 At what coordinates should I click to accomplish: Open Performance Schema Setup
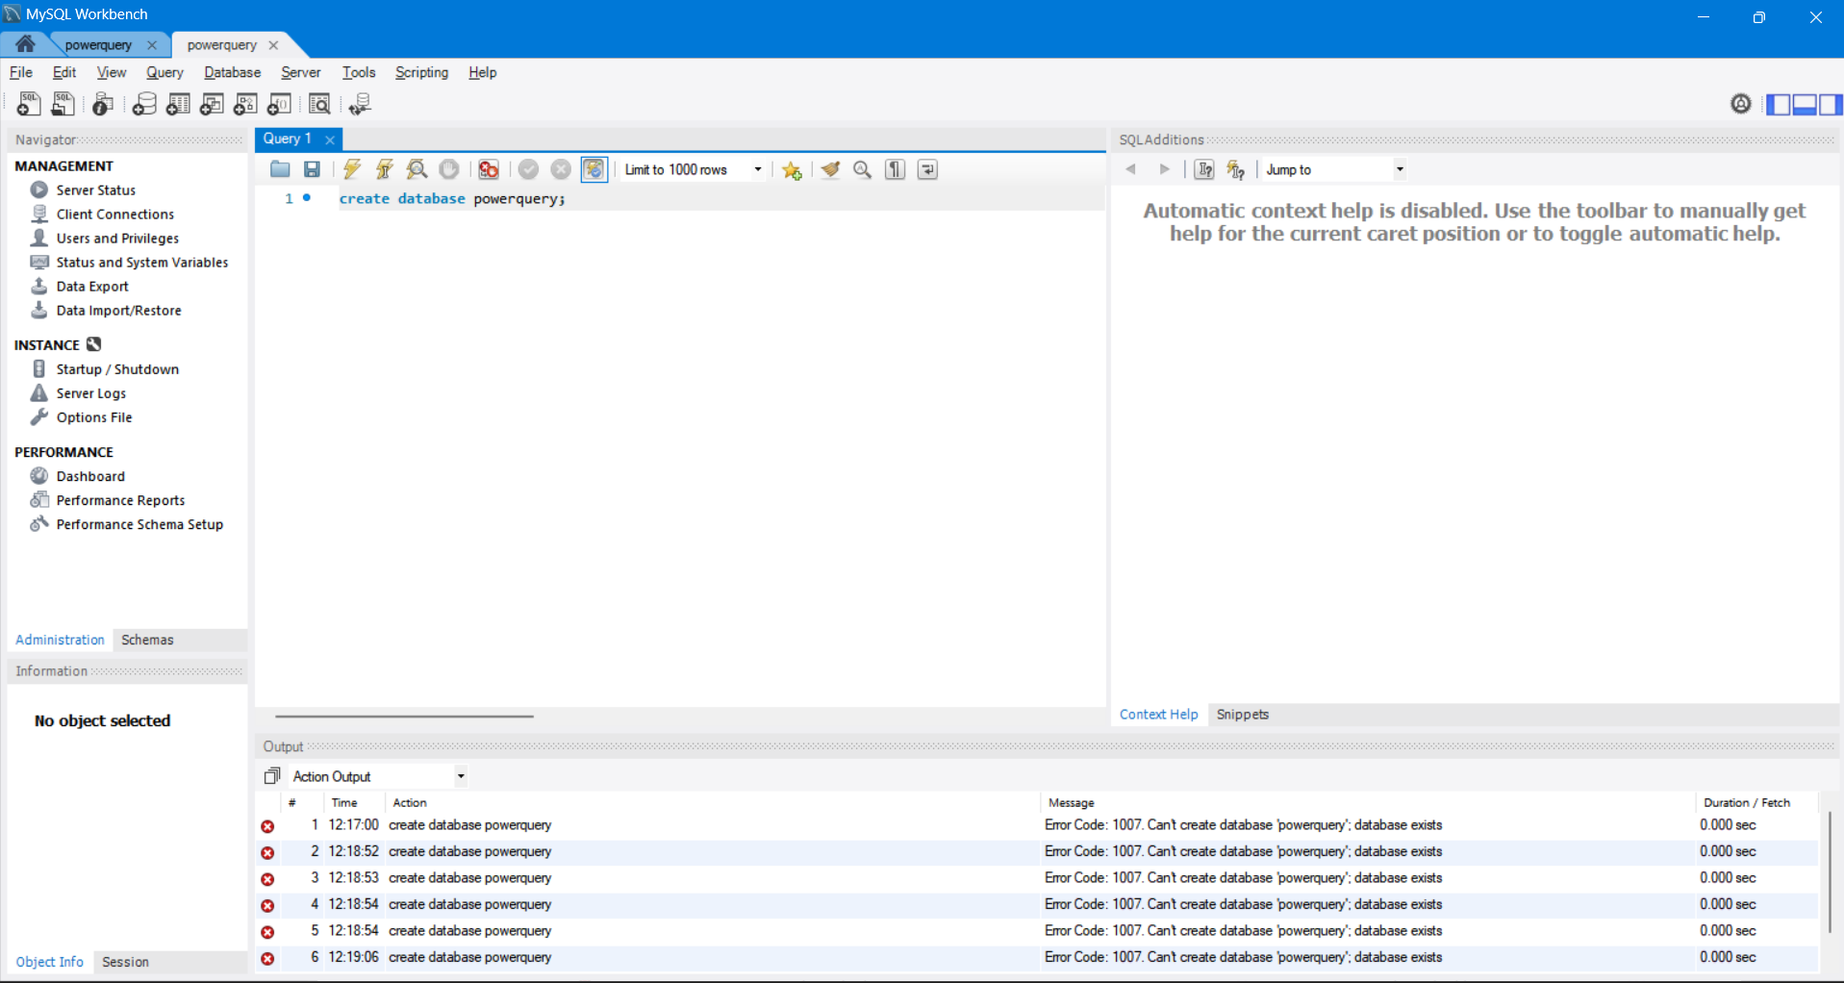139,524
